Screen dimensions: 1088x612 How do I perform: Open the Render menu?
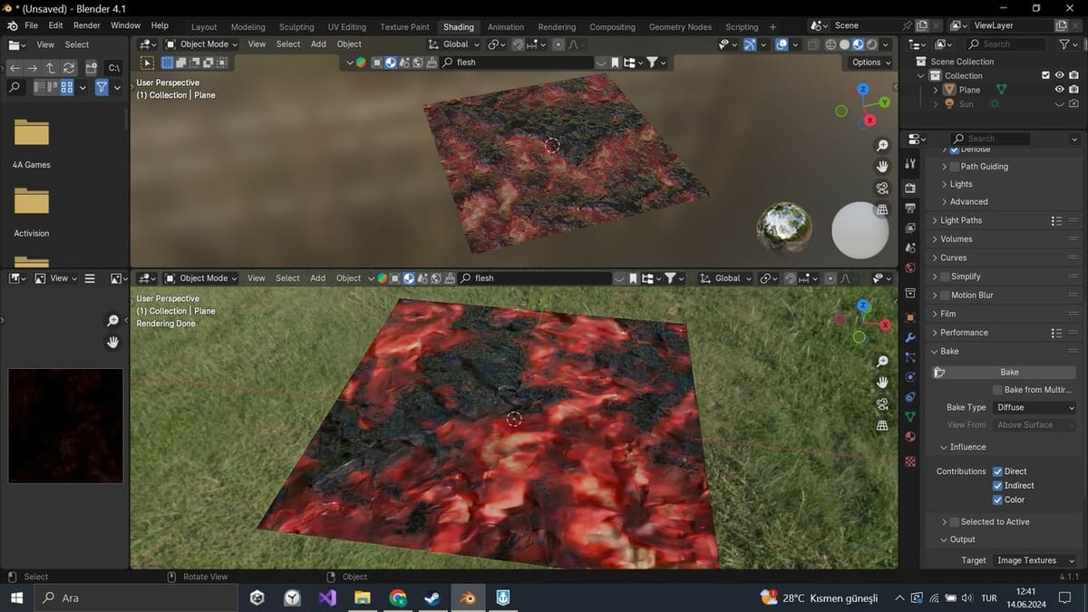click(x=87, y=25)
